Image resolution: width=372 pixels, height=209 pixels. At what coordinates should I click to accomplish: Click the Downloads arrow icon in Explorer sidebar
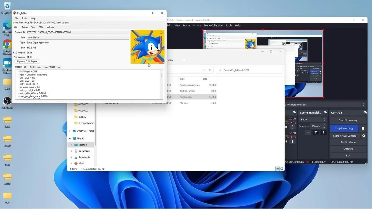(x=76, y=157)
